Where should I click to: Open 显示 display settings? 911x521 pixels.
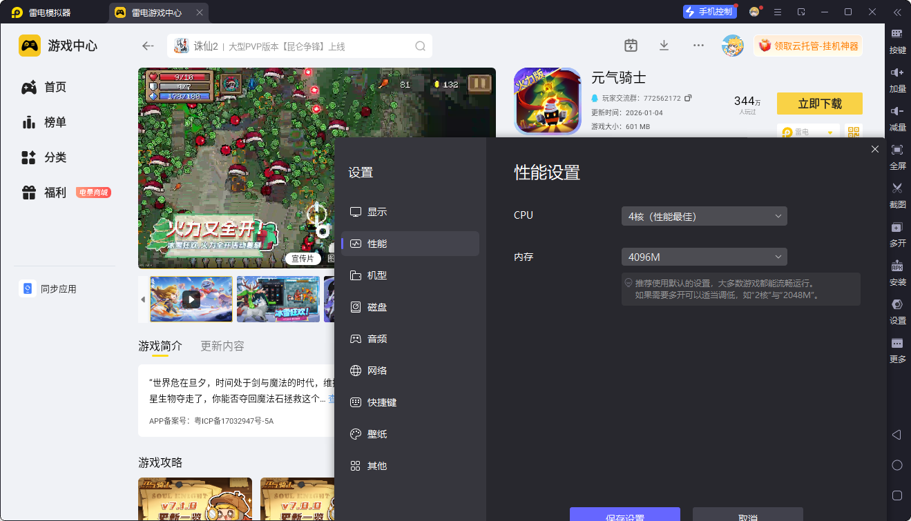click(410, 212)
